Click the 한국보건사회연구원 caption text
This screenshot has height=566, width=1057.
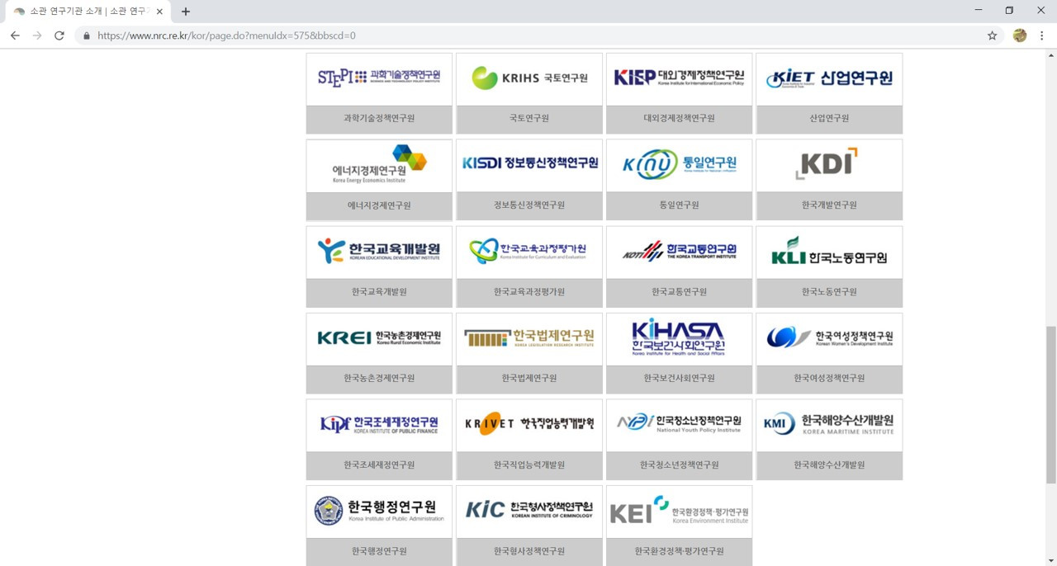click(x=679, y=378)
